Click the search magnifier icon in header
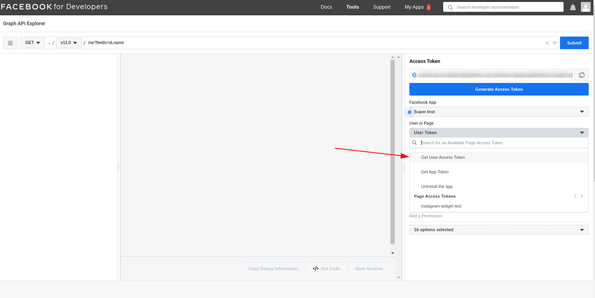The image size is (595, 298). (x=450, y=7)
